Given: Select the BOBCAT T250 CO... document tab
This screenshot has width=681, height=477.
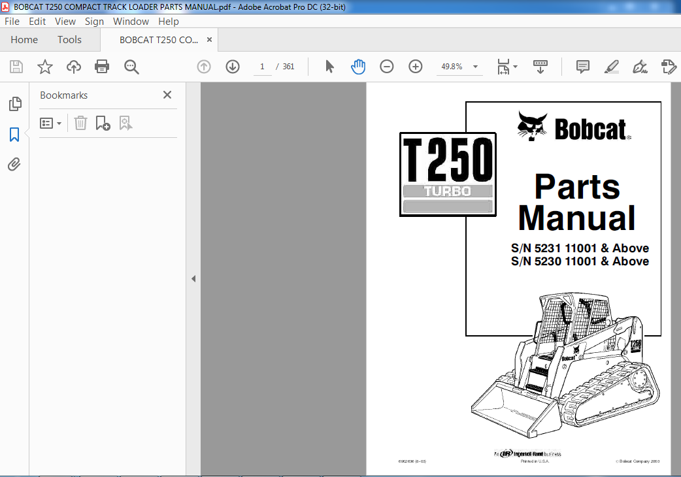Looking at the screenshot, I should [159, 40].
